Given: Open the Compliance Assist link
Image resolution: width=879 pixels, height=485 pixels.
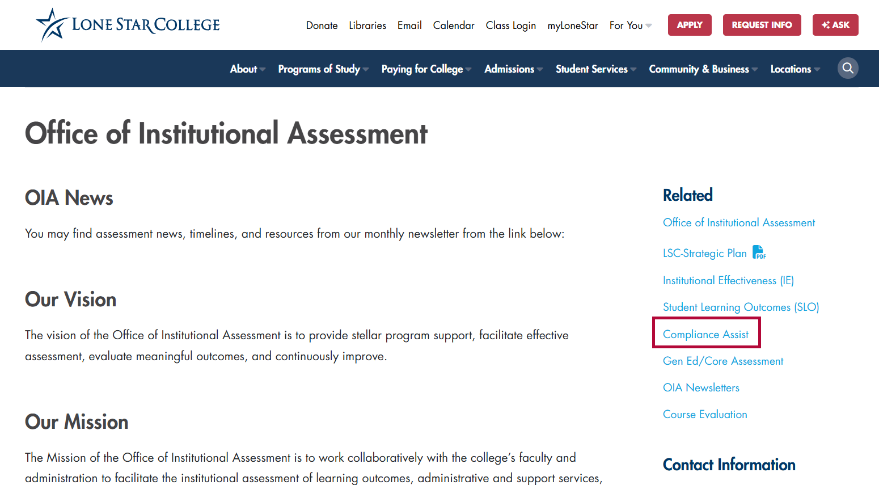Looking at the screenshot, I should [706, 334].
